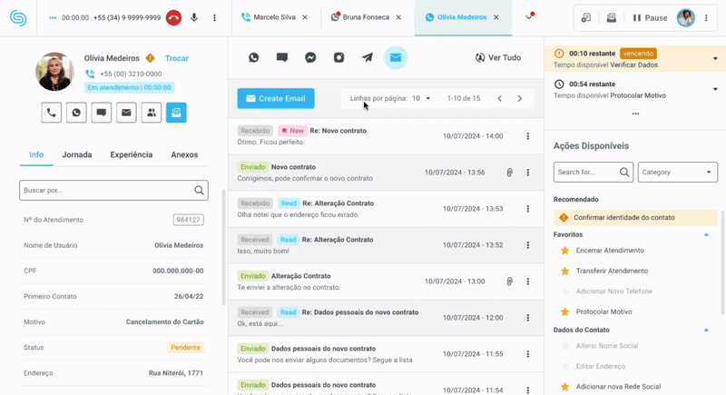Open the Instagram channel filter
The image size is (726, 395).
tap(338, 58)
